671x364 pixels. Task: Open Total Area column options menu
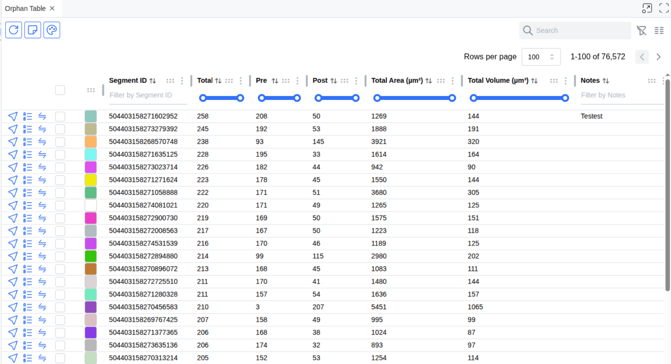453,81
